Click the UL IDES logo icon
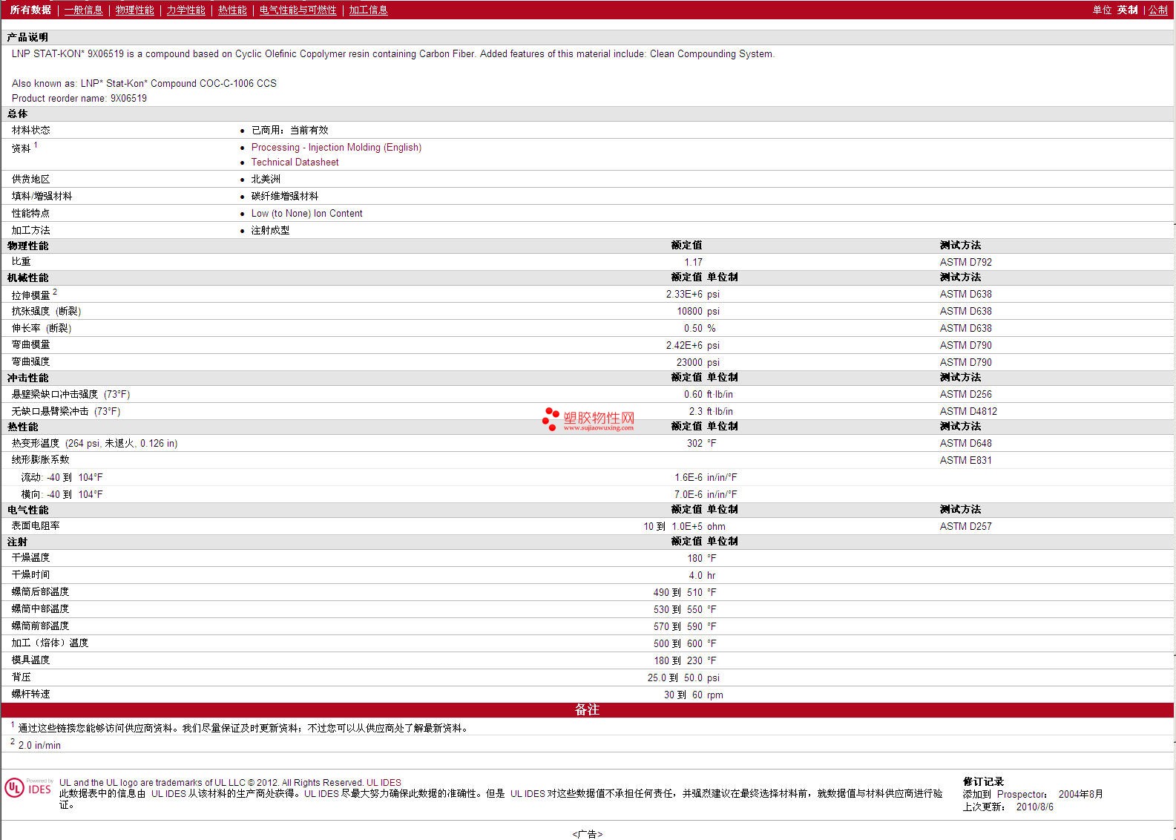This screenshot has width=1176, height=840. pyautogui.click(x=29, y=787)
